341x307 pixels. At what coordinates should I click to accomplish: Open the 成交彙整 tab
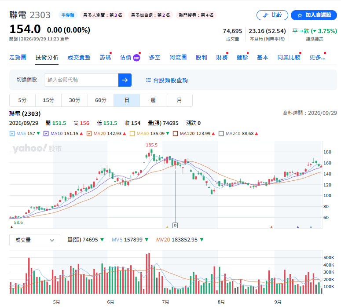pos(79,58)
